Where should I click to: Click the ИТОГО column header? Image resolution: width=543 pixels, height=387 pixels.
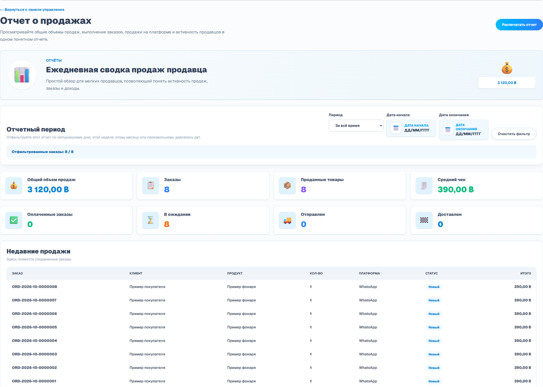(525, 273)
